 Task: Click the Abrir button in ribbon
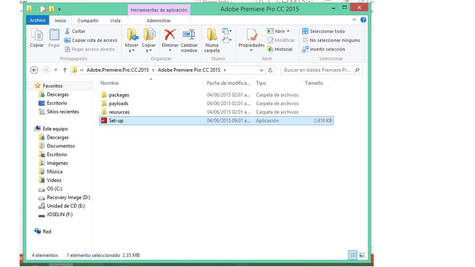(x=278, y=31)
